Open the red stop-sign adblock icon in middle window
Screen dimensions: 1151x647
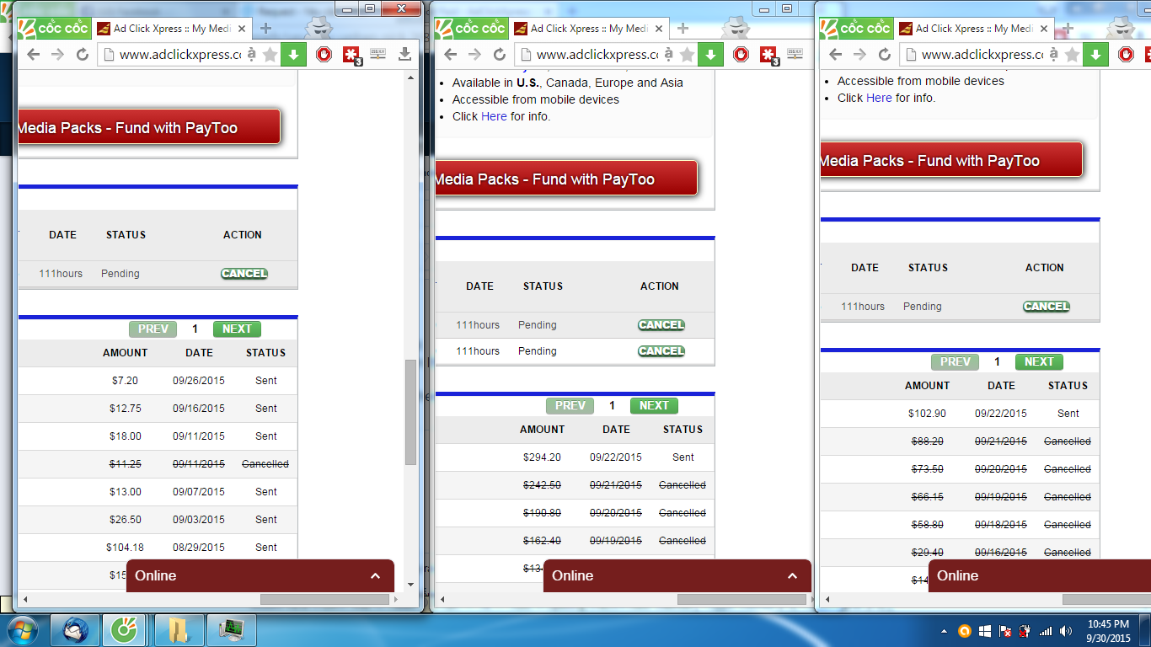pos(741,55)
